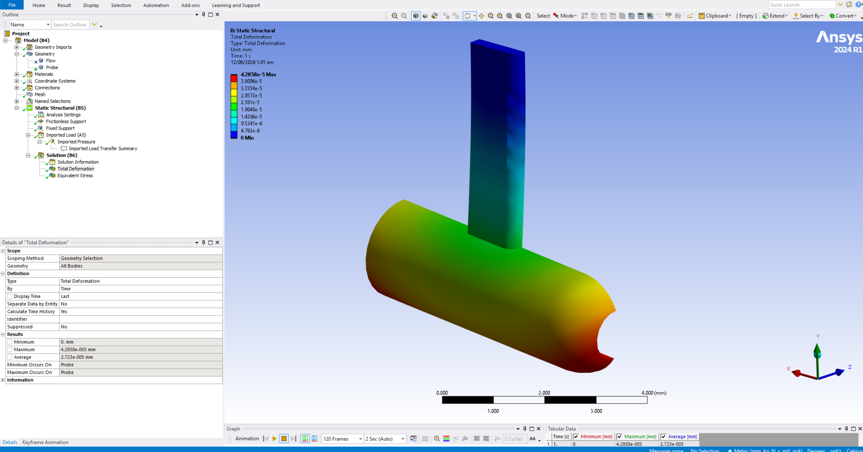The height and width of the screenshot is (452, 863).
Task: Open the Display ribbon tab
Action: (x=91, y=5)
